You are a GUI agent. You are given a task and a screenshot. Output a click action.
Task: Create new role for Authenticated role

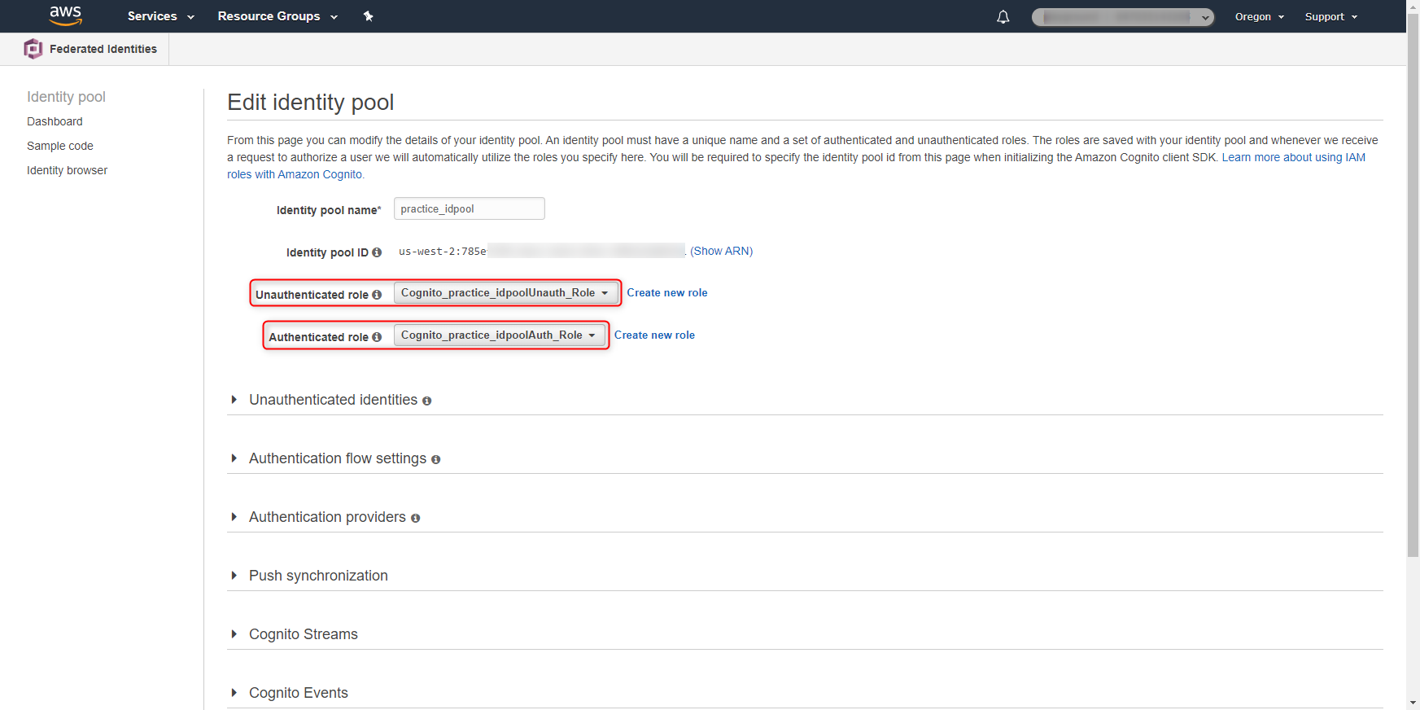tap(654, 335)
